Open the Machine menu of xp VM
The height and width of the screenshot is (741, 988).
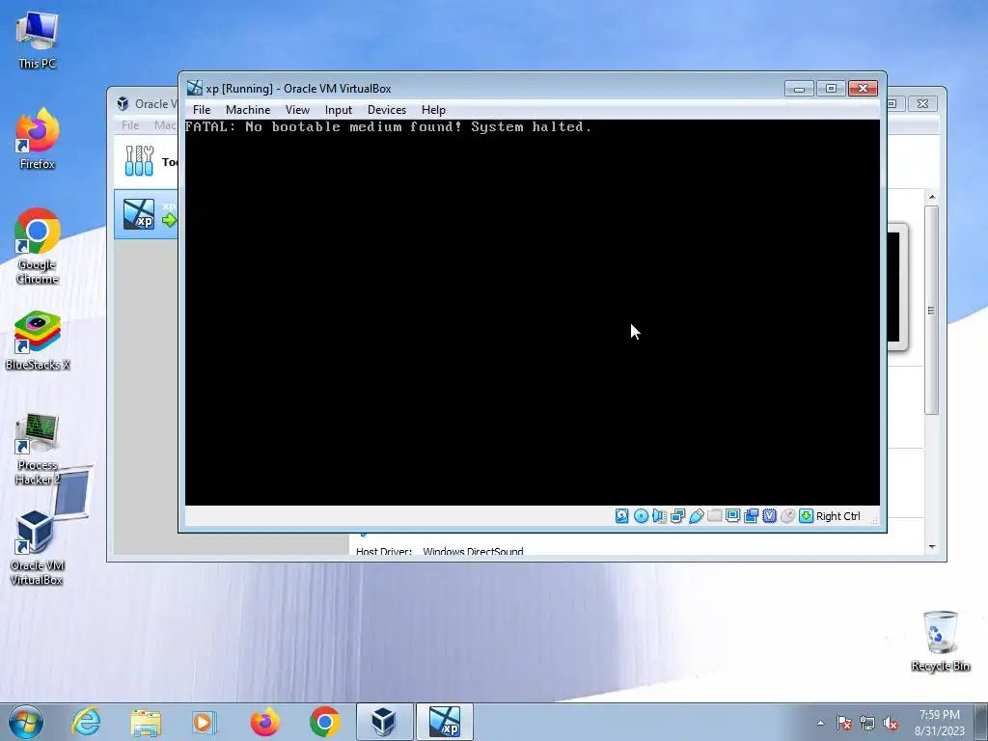coord(248,110)
